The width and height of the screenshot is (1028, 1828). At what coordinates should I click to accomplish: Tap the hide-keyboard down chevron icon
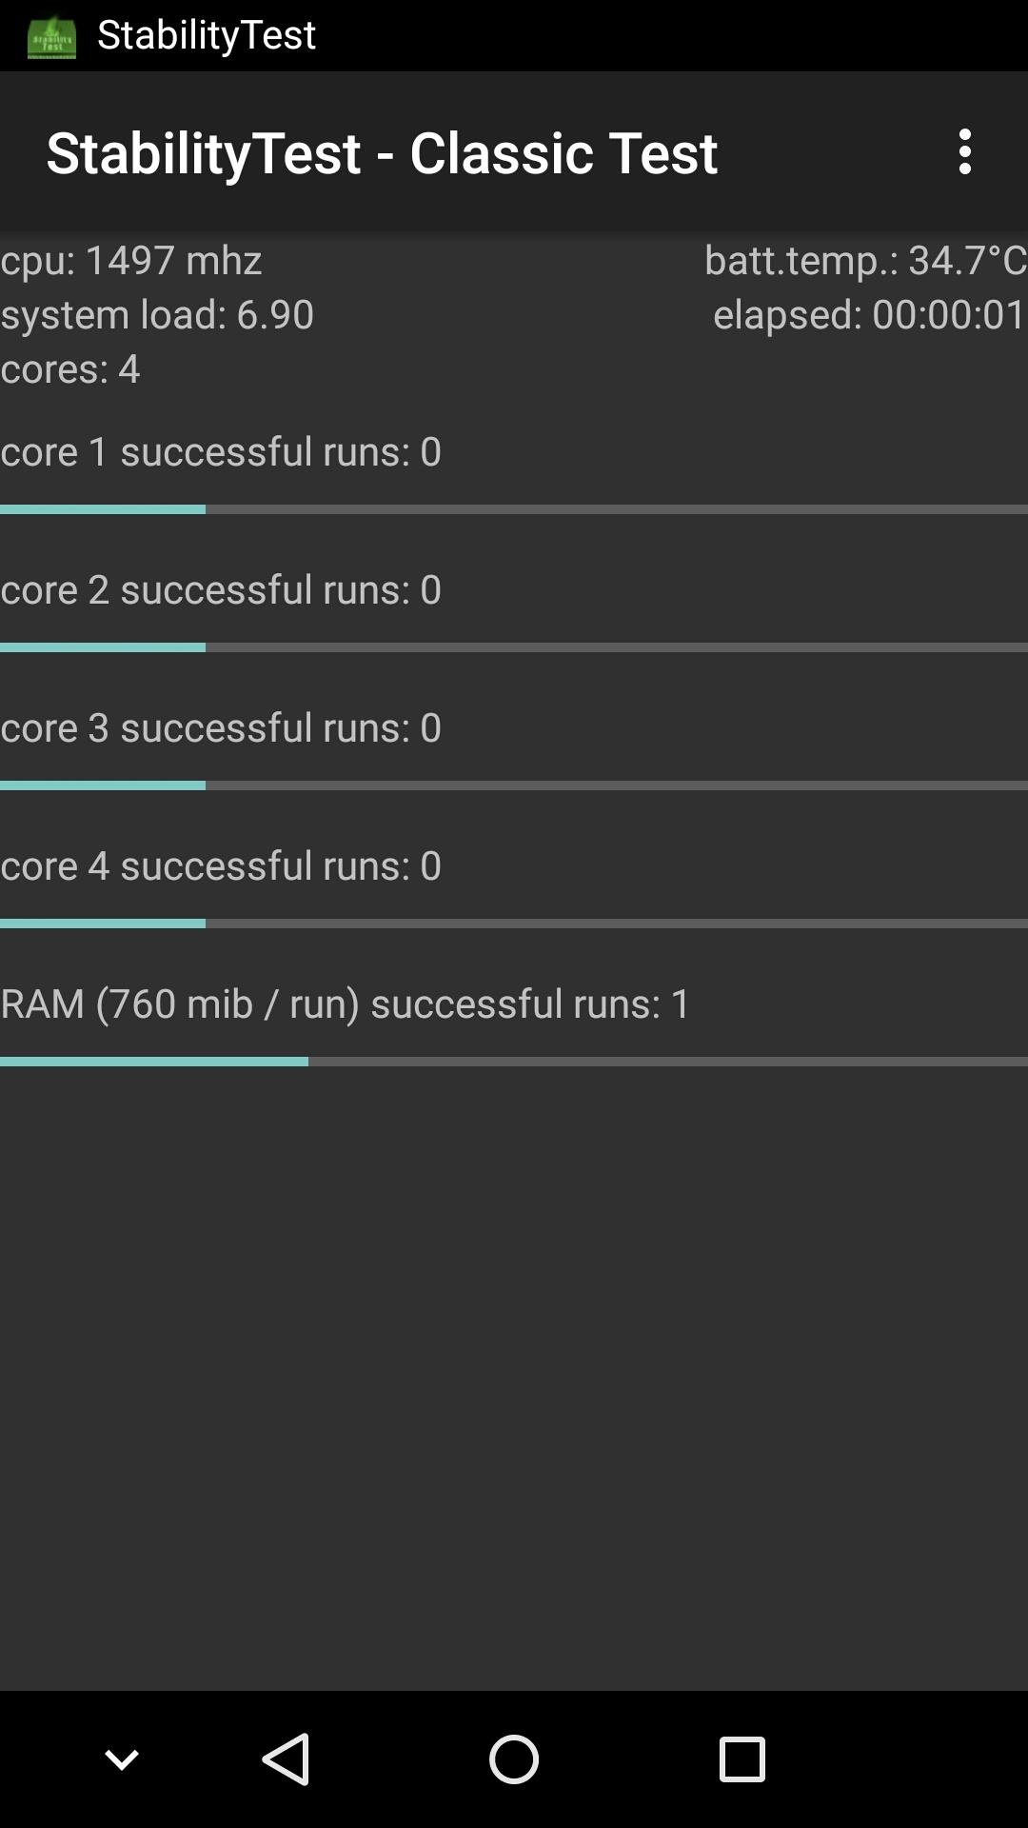[122, 1758]
